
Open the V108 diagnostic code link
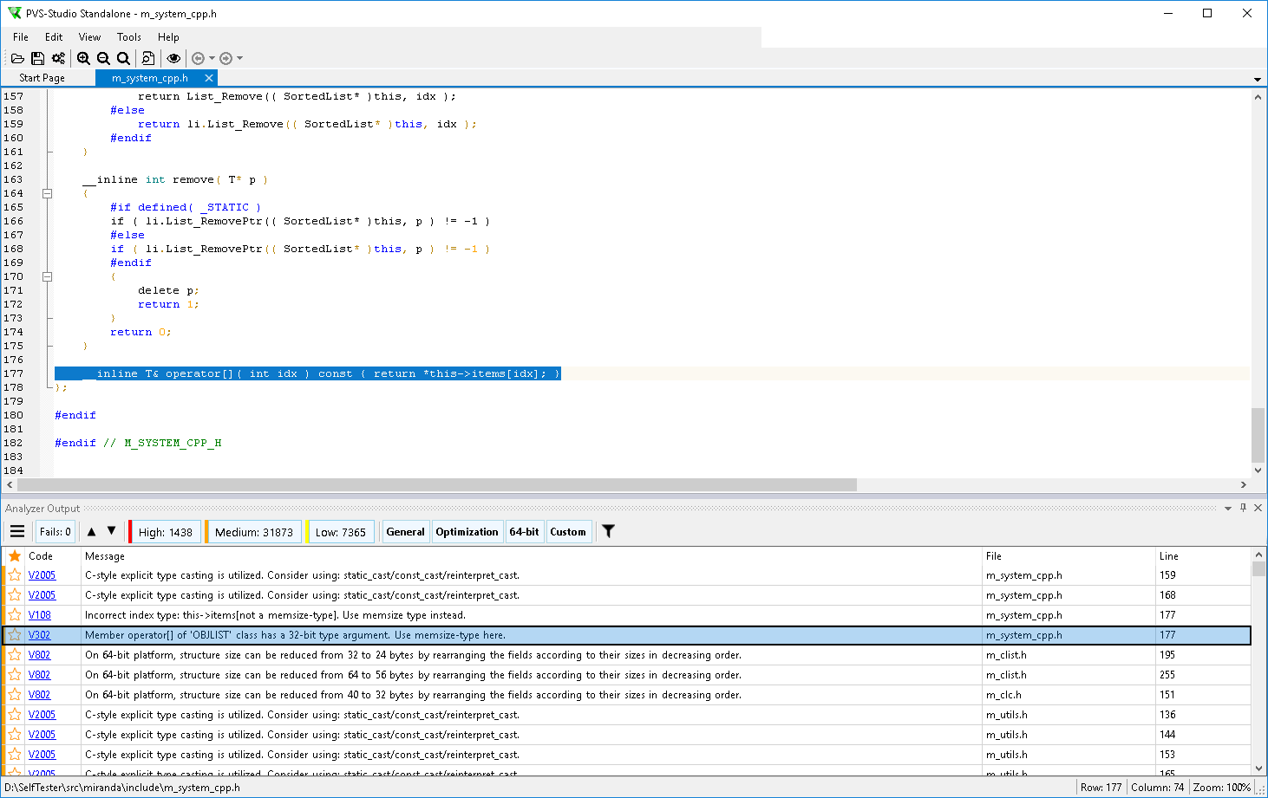tap(40, 615)
